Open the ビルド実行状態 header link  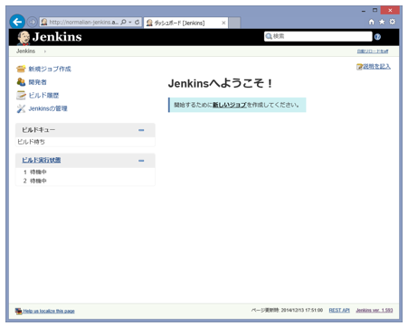(41, 160)
